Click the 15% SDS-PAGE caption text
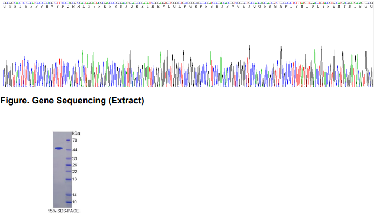This screenshot has height=216, width=377. coord(64,211)
